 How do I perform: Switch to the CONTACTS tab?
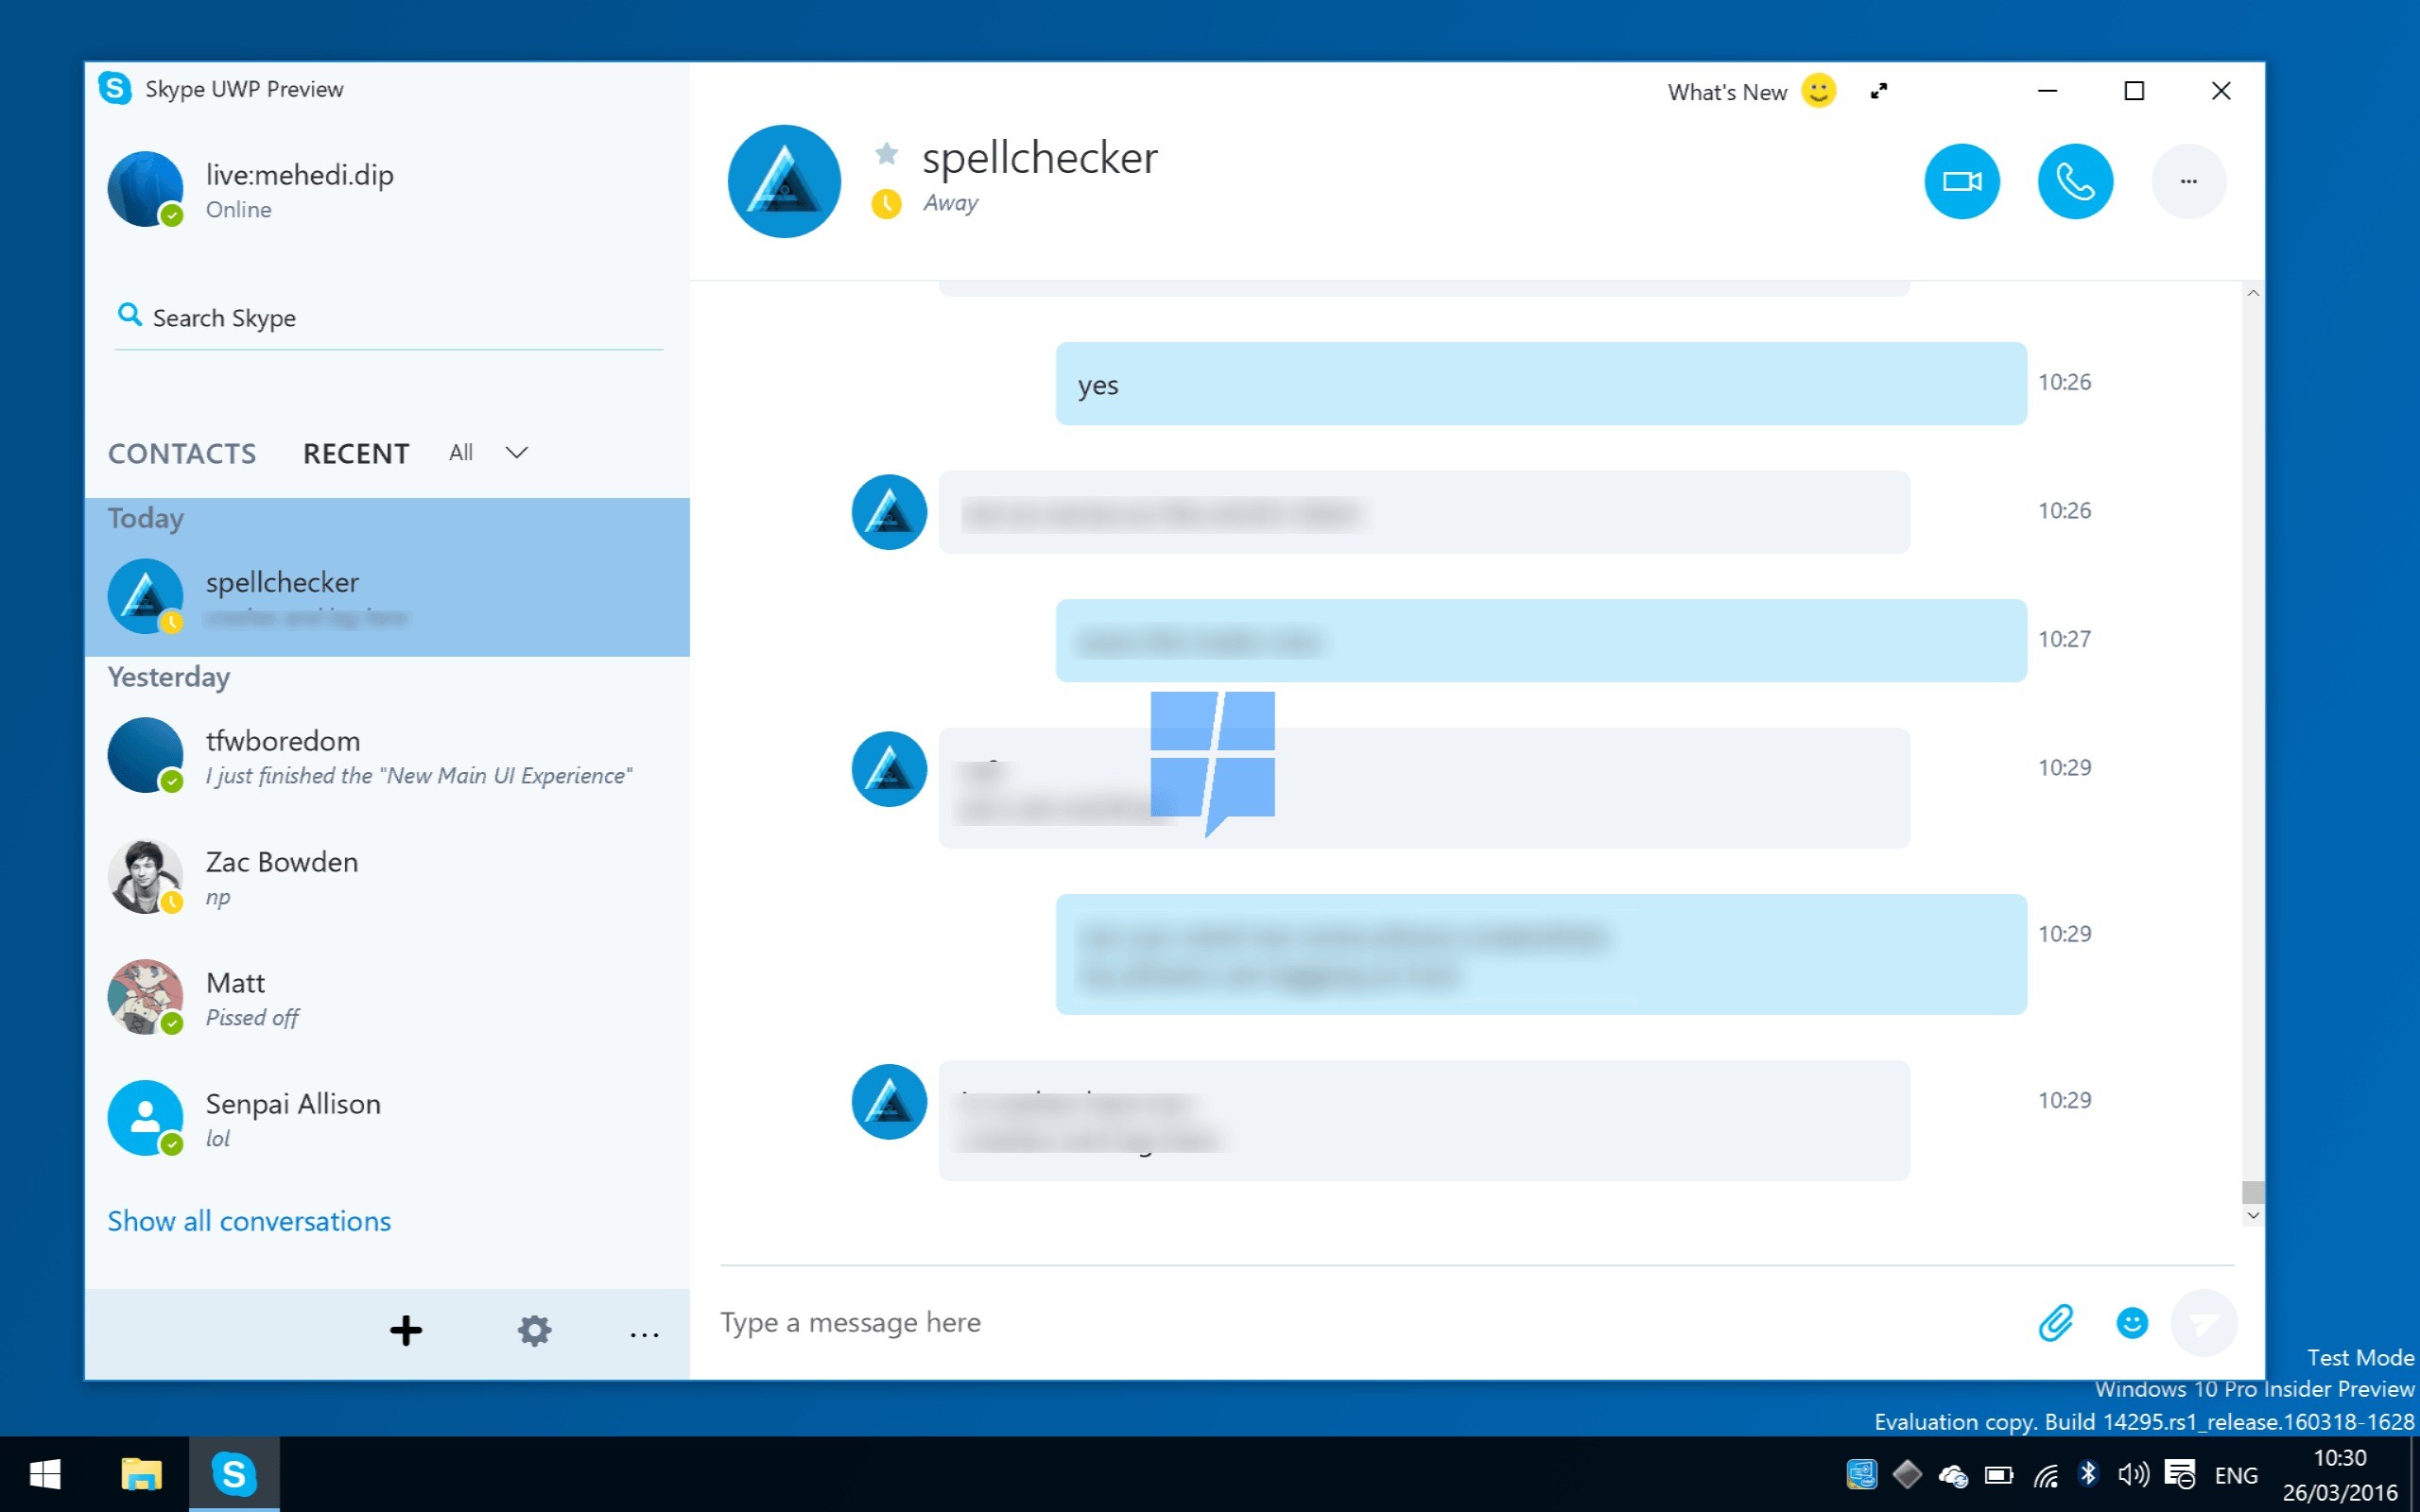(182, 454)
